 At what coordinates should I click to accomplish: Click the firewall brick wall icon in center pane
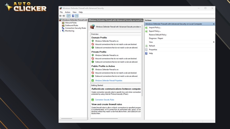92,27
